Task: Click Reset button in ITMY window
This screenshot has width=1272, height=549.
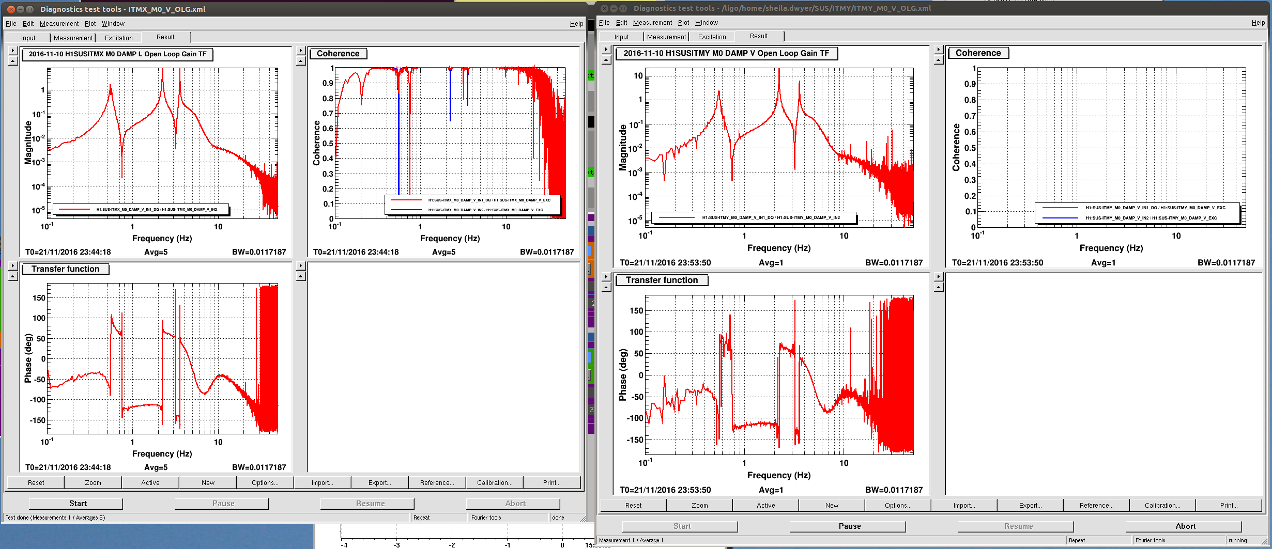Action: (x=633, y=505)
